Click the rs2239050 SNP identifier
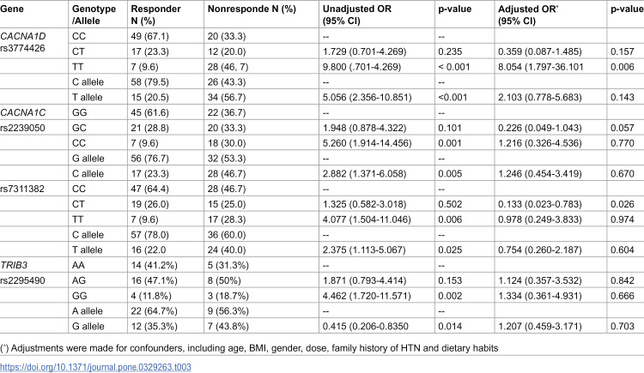644x373 pixels. 22,128
